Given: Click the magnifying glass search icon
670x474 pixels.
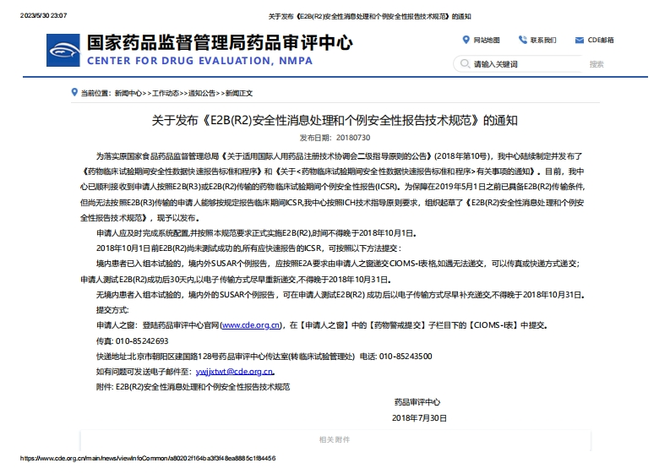Looking at the screenshot, I should pyautogui.click(x=464, y=64).
